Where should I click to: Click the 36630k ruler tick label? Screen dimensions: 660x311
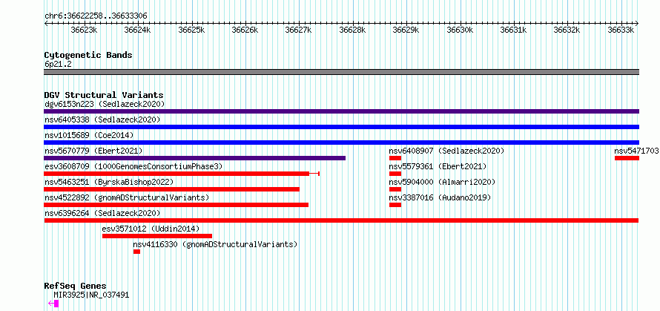coord(460,30)
